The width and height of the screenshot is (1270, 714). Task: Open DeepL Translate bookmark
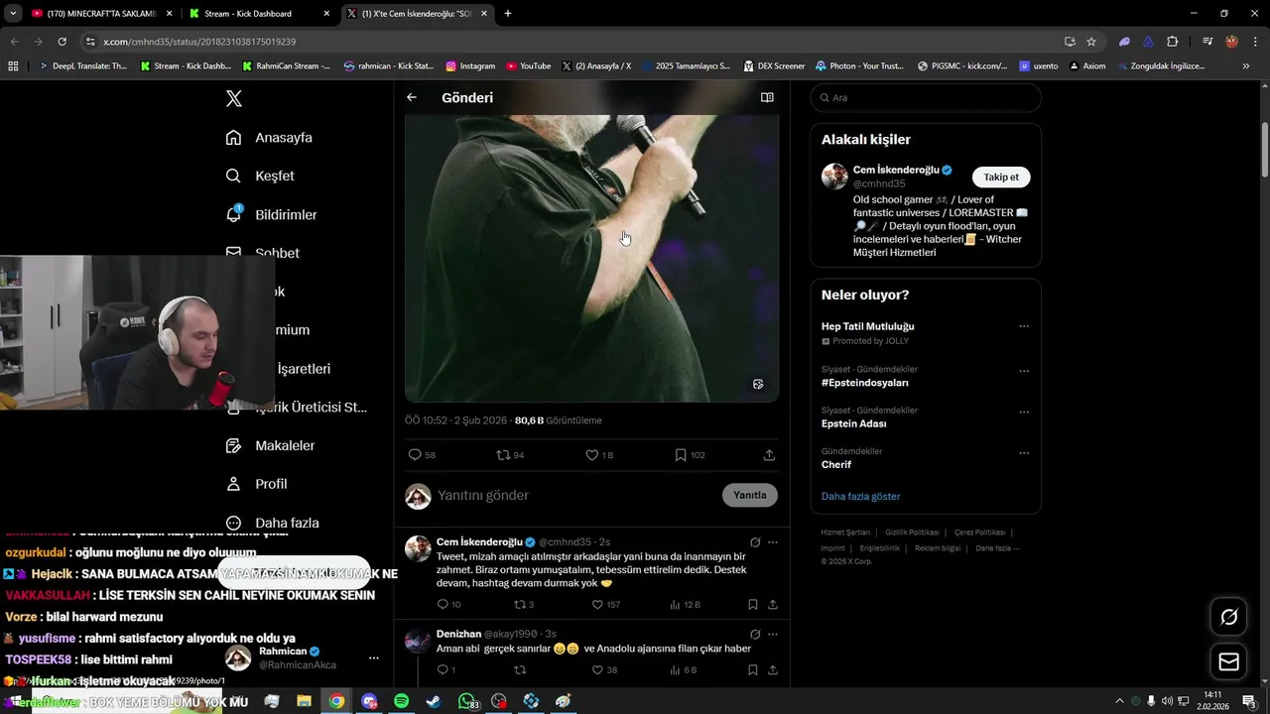[82, 66]
